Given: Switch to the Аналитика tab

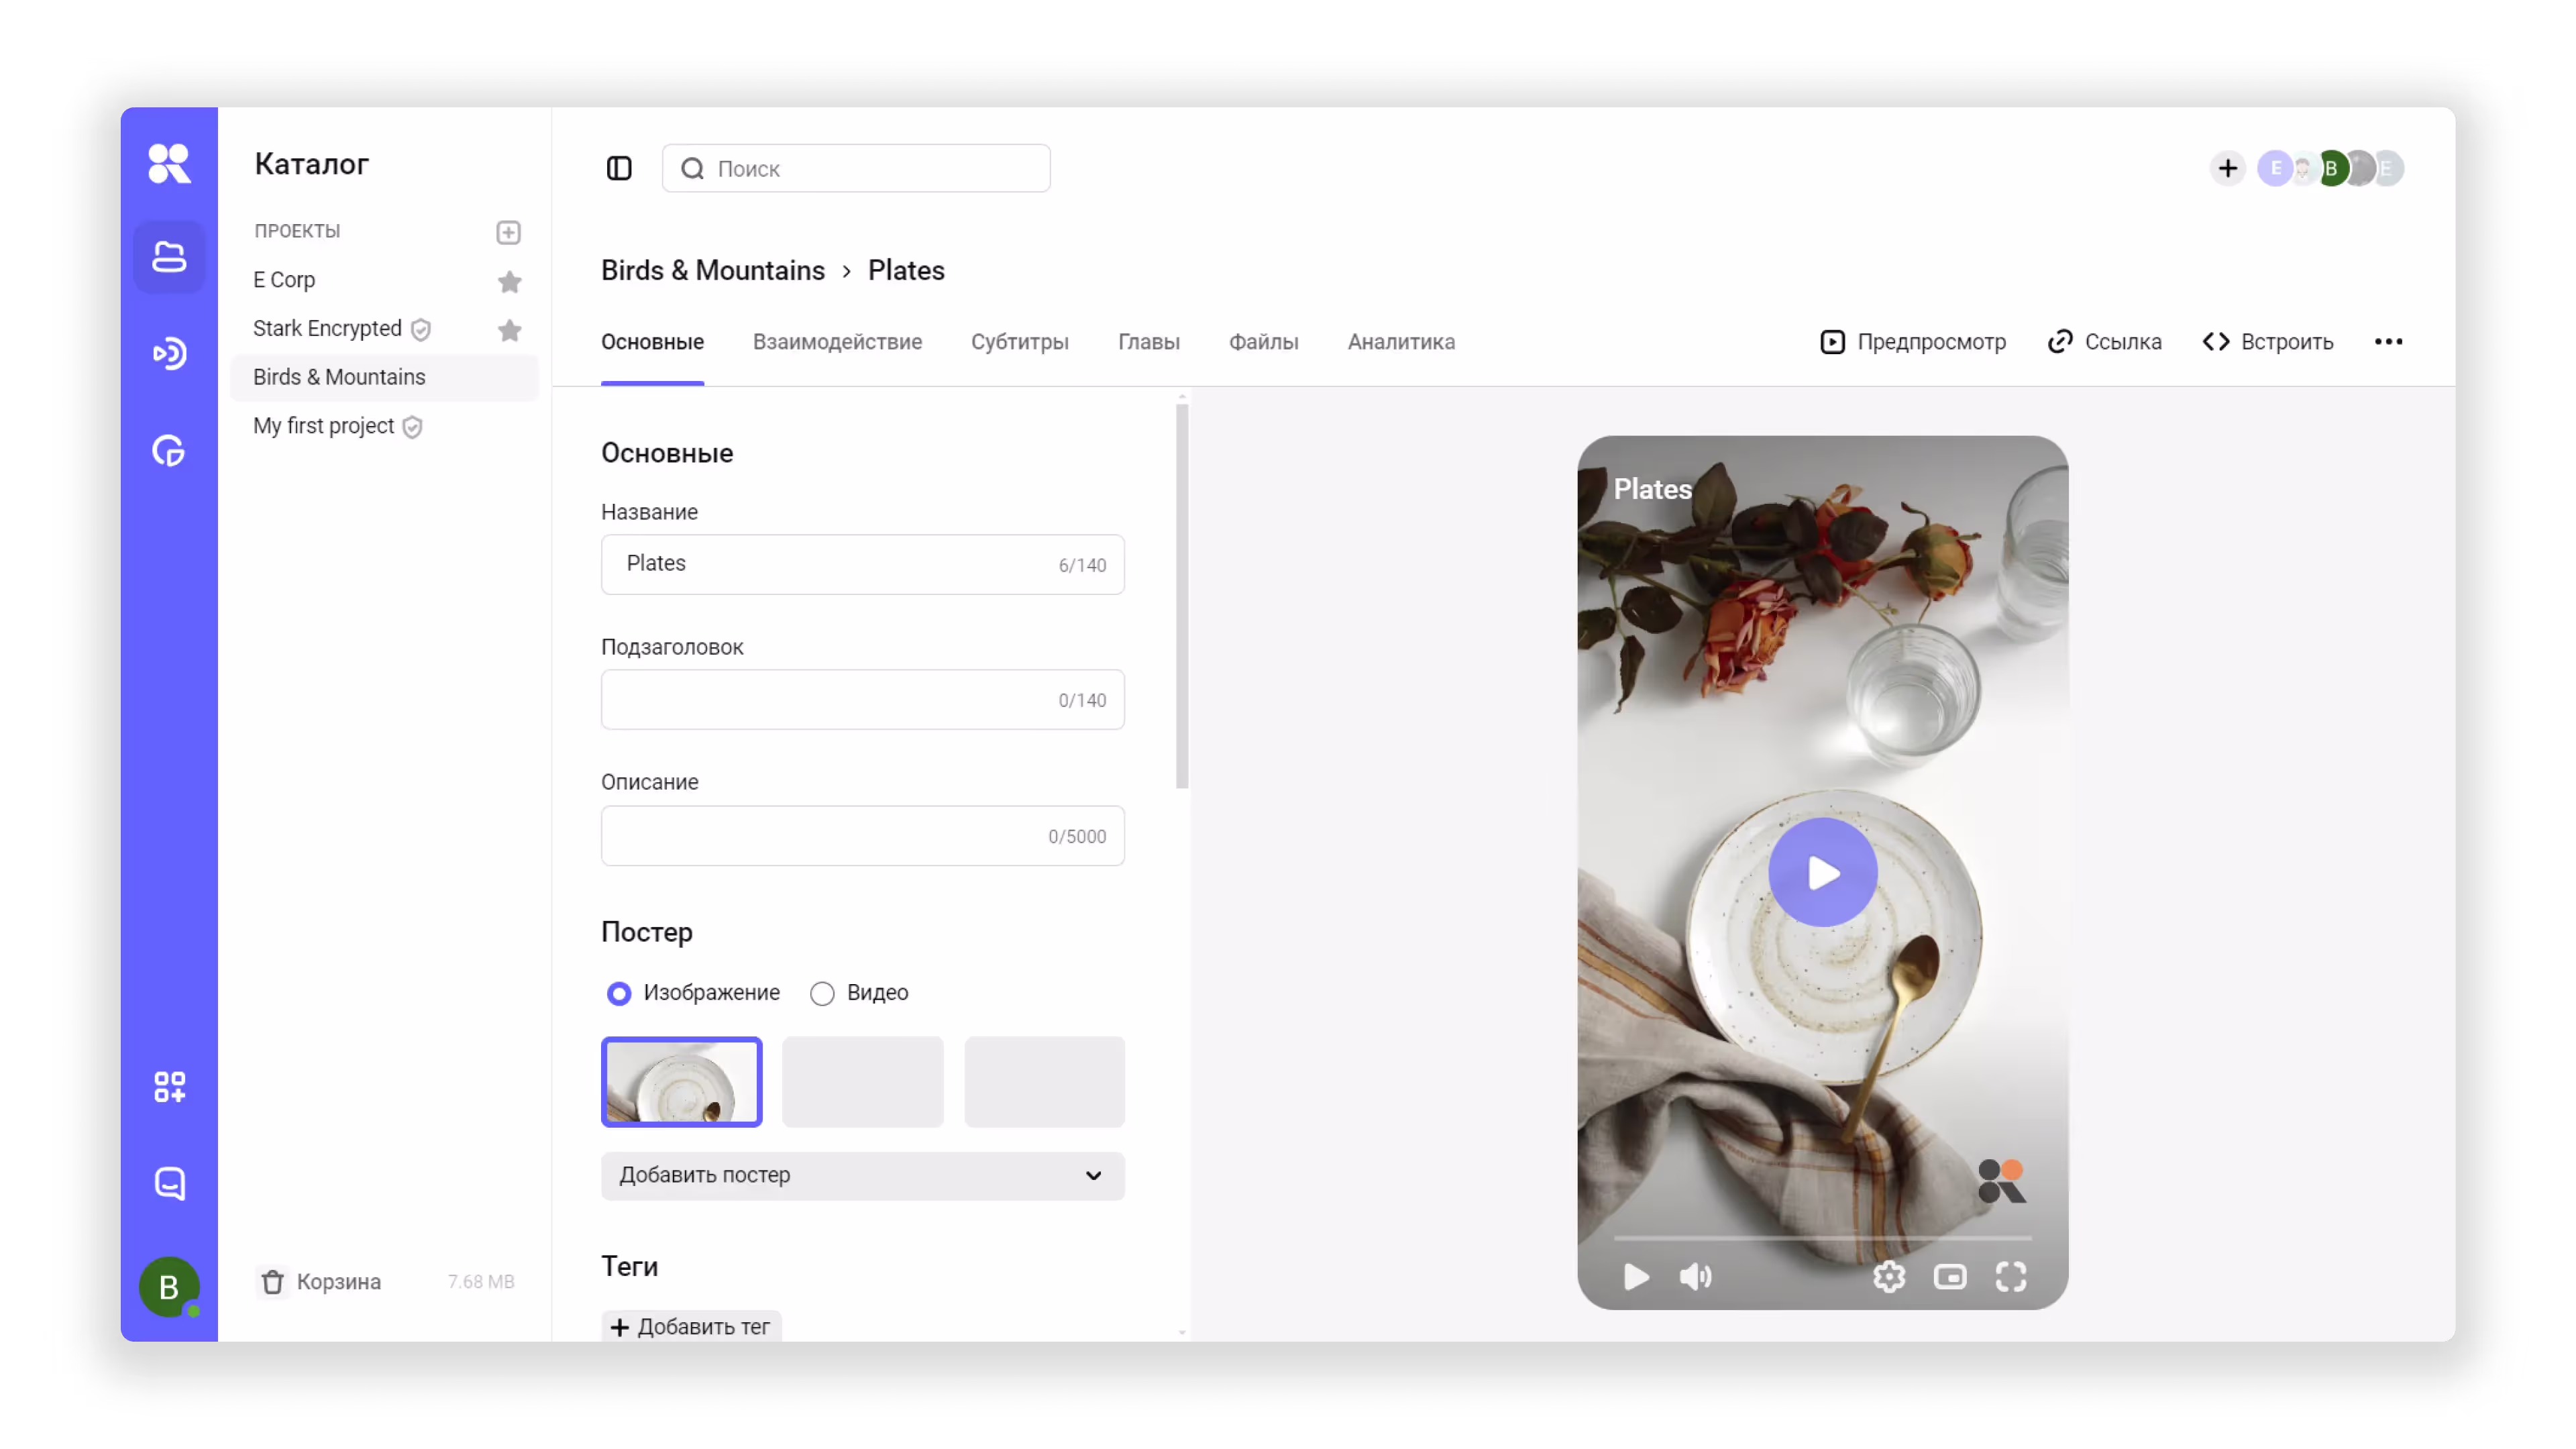Looking at the screenshot, I should coord(1400,342).
